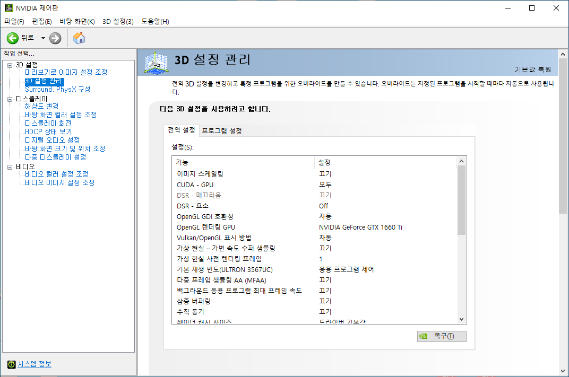The width and height of the screenshot is (569, 377).
Task: Open 바탕 화면 컬러 설정 조정
Action: coord(61,115)
